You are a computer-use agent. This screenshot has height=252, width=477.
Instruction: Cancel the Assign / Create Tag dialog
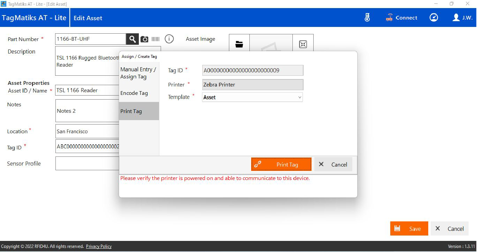pyautogui.click(x=333, y=165)
